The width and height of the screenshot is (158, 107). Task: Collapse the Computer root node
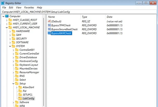pos(3,16)
